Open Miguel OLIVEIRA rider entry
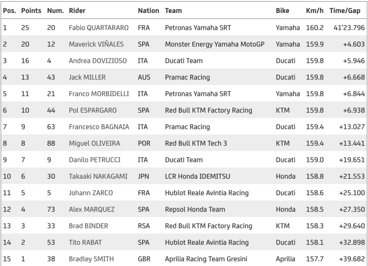 coord(94,143)
